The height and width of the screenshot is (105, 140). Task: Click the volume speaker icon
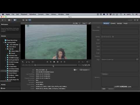coord(87,62)
